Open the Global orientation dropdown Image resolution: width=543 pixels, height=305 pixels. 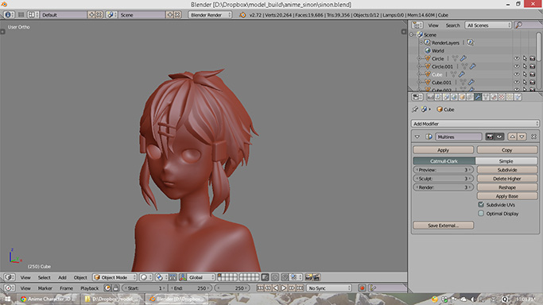tap(201, 277)
